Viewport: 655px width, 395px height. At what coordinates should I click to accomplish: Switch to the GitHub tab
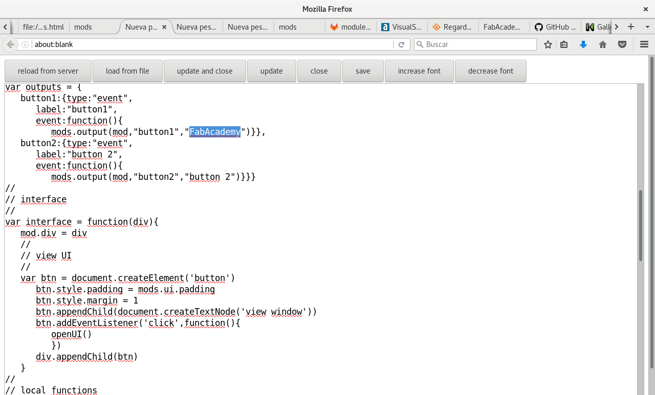pos(555,27)
